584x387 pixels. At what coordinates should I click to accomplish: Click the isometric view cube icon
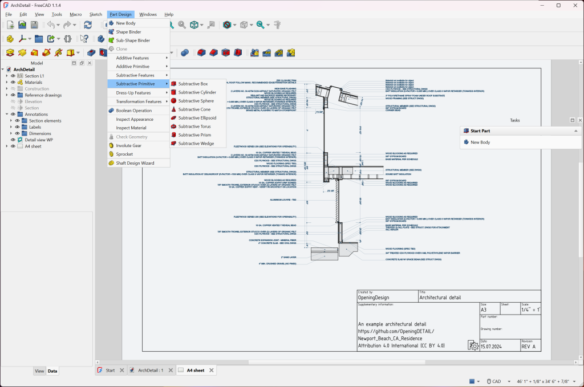(194, 25)
